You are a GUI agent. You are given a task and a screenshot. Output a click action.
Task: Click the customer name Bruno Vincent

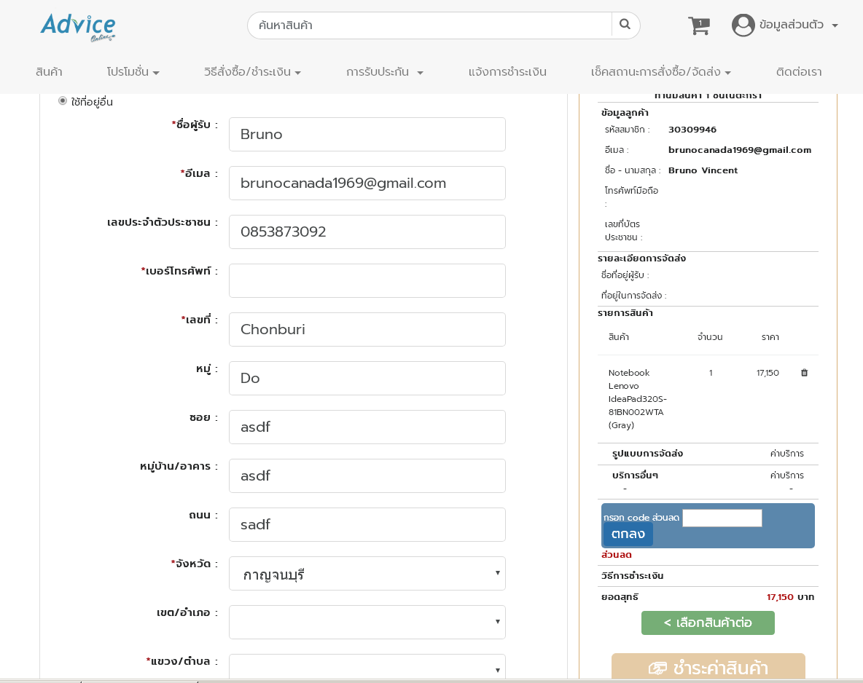703,170
